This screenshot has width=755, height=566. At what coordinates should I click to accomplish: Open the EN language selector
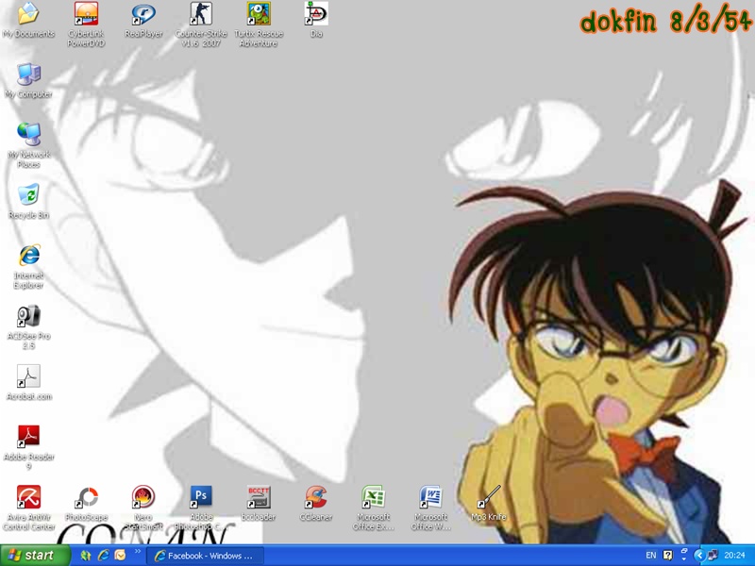pos(651,556)
